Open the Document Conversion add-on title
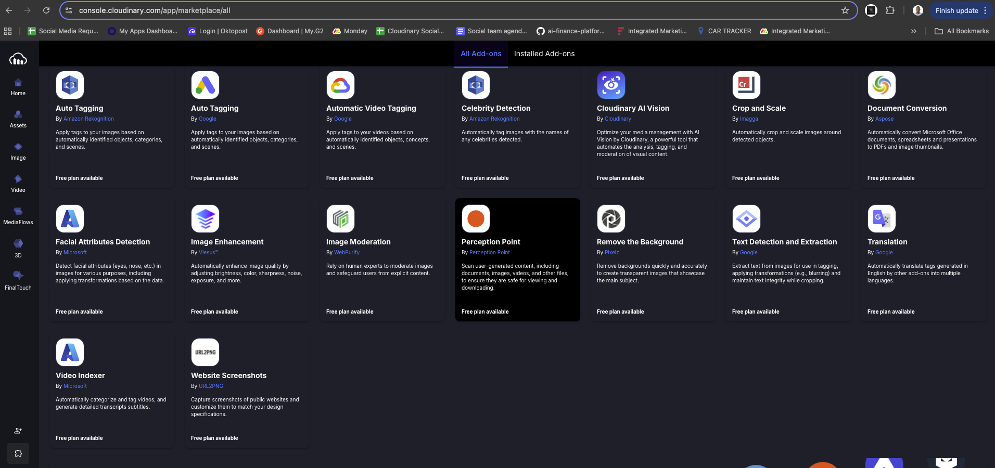Screen dimensions: 995x468 907,108
